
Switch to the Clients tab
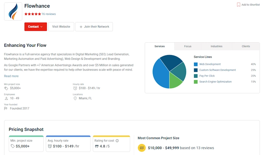click(x=246, y=46)
